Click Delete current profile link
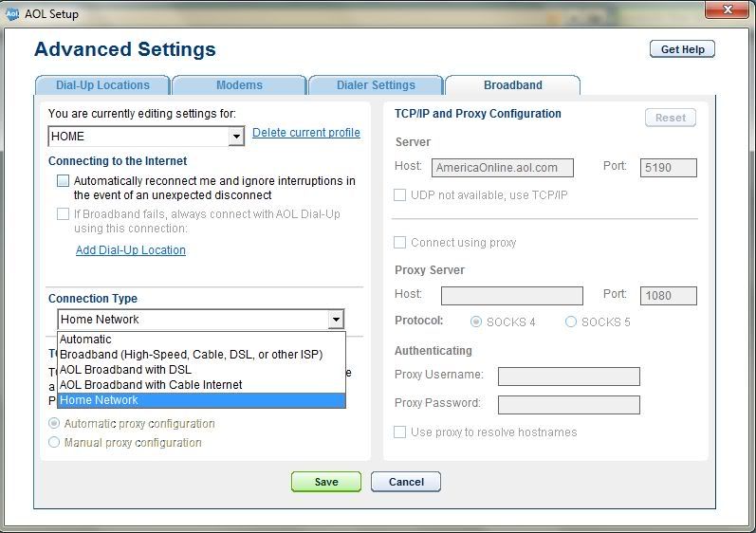The height and width of the screenshot is (533, 756). point(306,133)
